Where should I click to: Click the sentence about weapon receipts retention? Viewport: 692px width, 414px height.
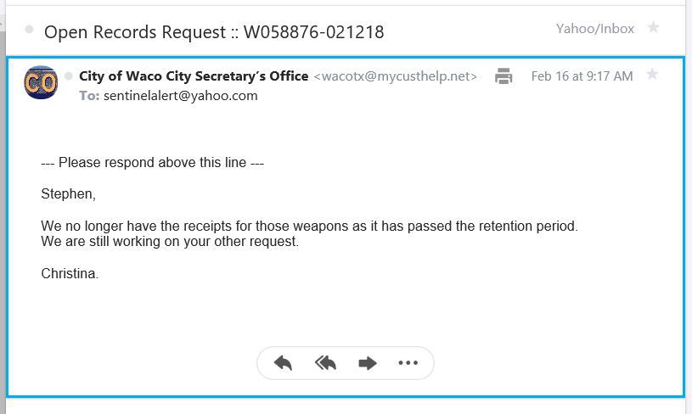309,227
